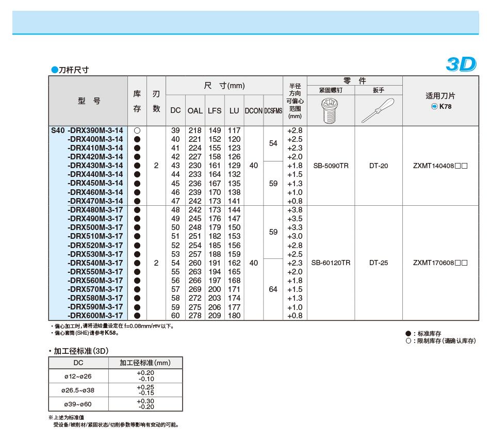Open the K78 insert page reference

(445, 106)
